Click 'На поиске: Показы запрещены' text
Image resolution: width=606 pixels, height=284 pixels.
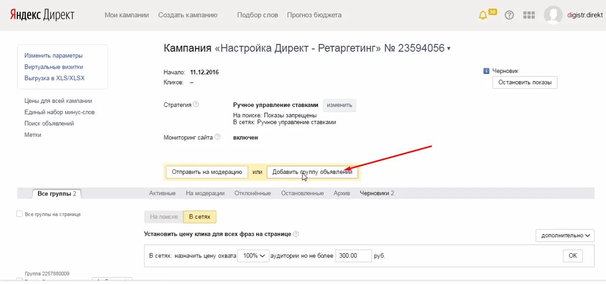[275, 115]
